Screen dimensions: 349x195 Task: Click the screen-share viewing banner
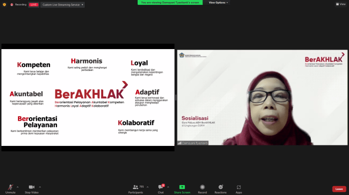pos(170,2)
